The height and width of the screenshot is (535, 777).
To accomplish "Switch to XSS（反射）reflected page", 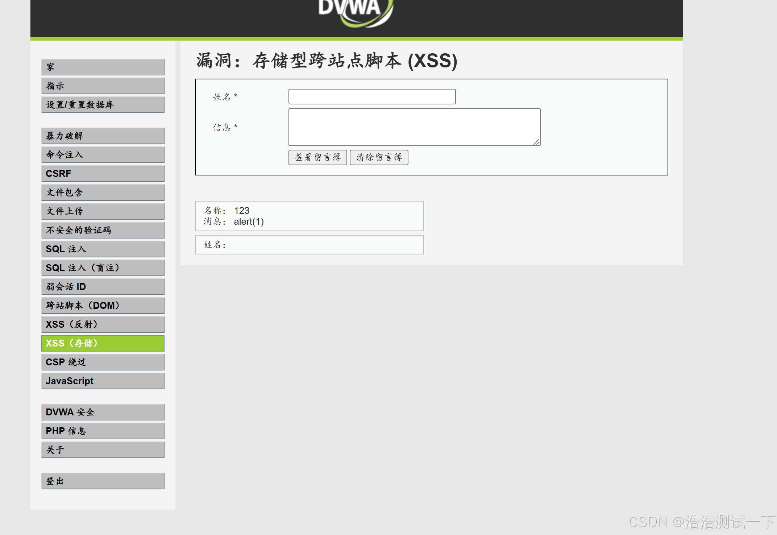I will pyautogui.click(x=103, y=324).
